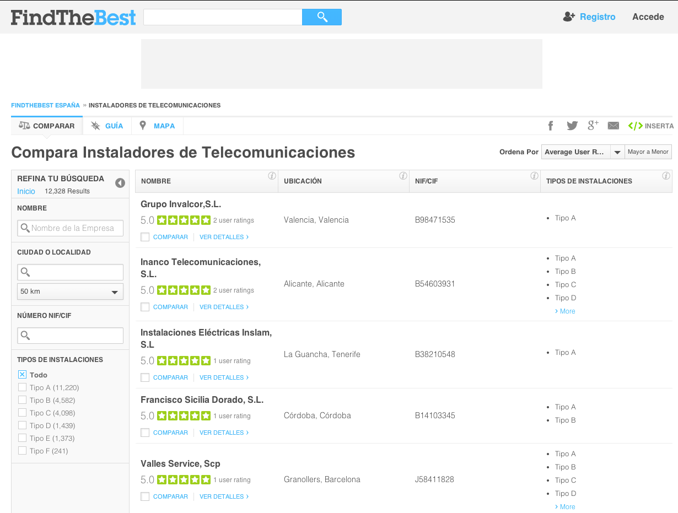Focus the Nombre de la Empresa field
Image resolution: width=678 pixels, height=513 pixels.
click(x=70, y=228)
